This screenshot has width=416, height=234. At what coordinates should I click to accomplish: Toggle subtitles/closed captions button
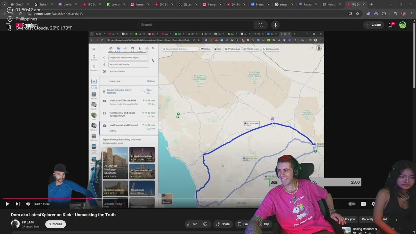click(x=363, y=204)
